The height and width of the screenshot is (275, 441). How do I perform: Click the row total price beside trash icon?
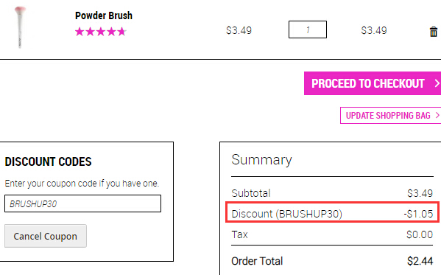(x=374, y=30)
